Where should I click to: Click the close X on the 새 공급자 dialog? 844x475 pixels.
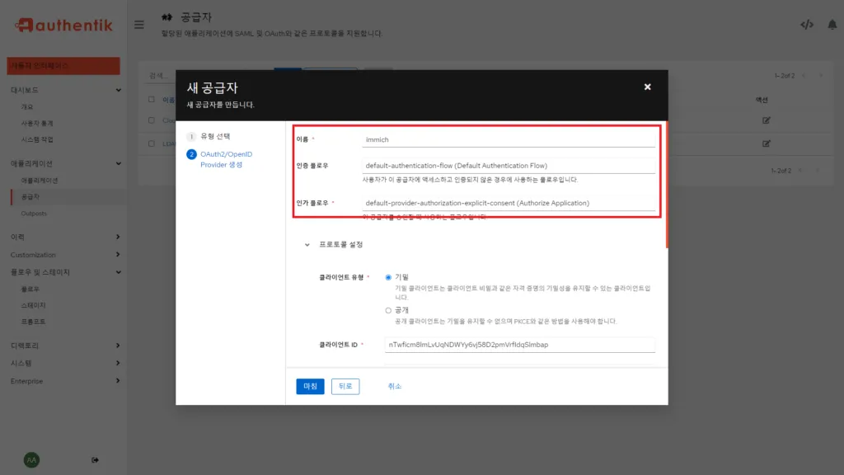648,86
